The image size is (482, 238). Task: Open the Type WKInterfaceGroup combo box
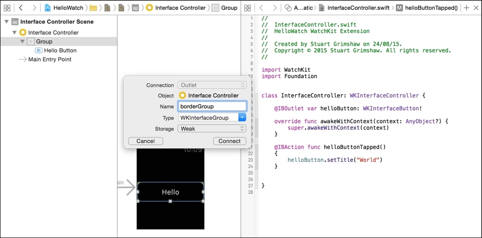(242, 118)
